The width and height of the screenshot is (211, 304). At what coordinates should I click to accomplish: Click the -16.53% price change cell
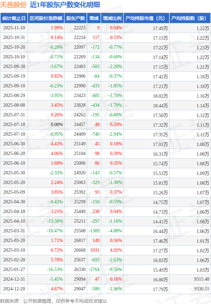click(x=55, y=270)
